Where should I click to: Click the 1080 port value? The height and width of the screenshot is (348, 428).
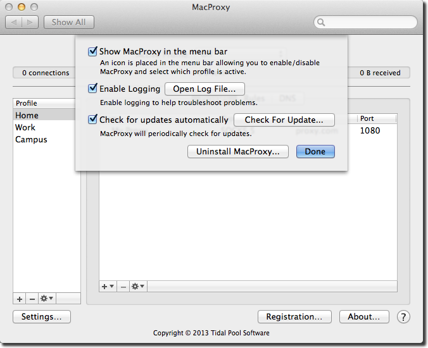[370, 130]
